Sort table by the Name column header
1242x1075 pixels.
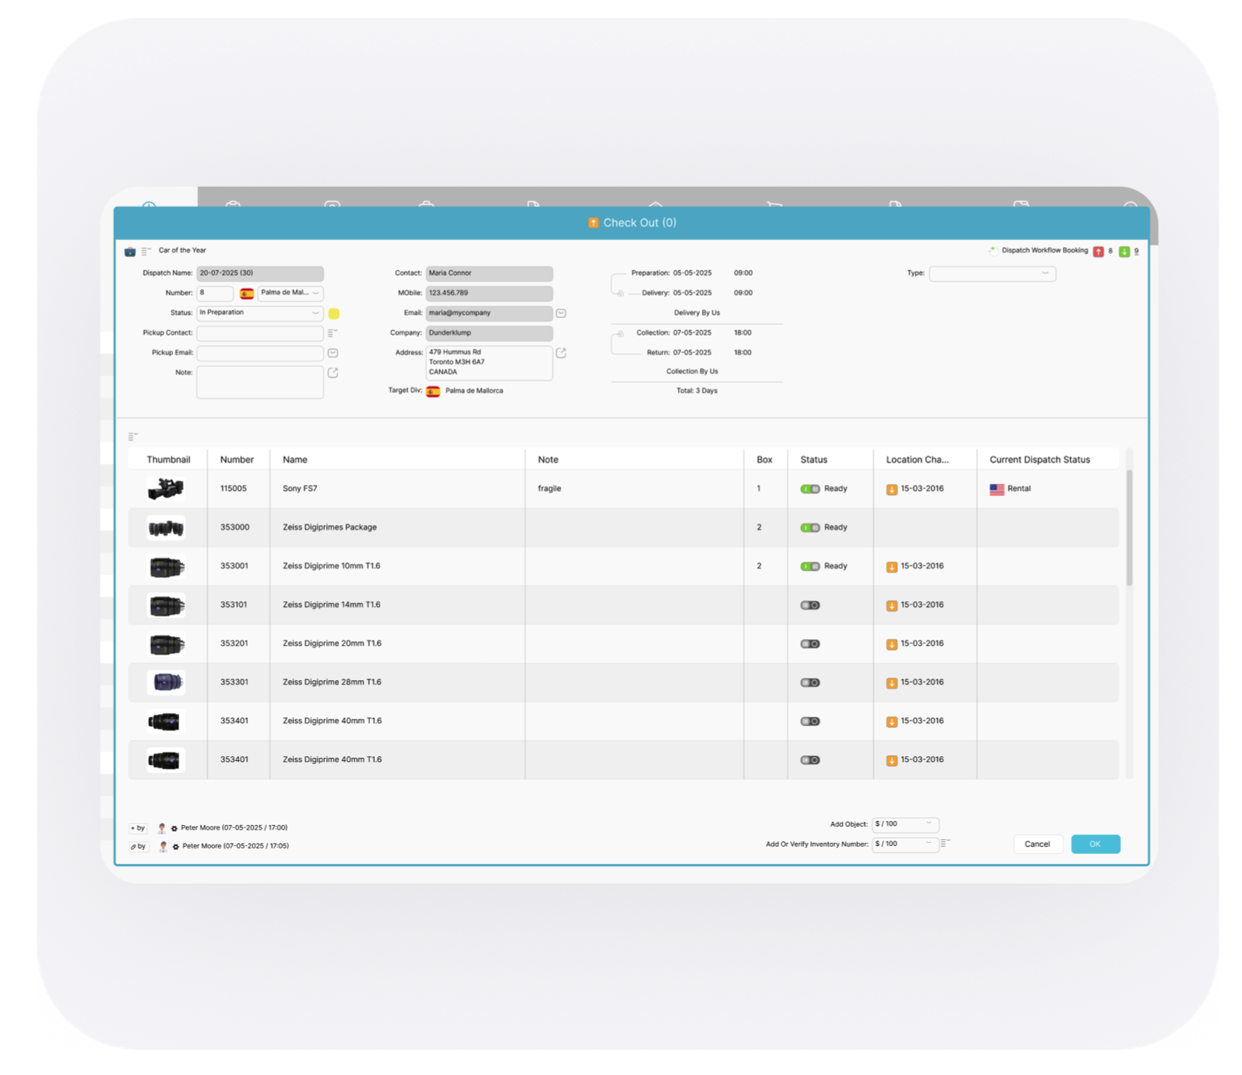pos(295,460)
